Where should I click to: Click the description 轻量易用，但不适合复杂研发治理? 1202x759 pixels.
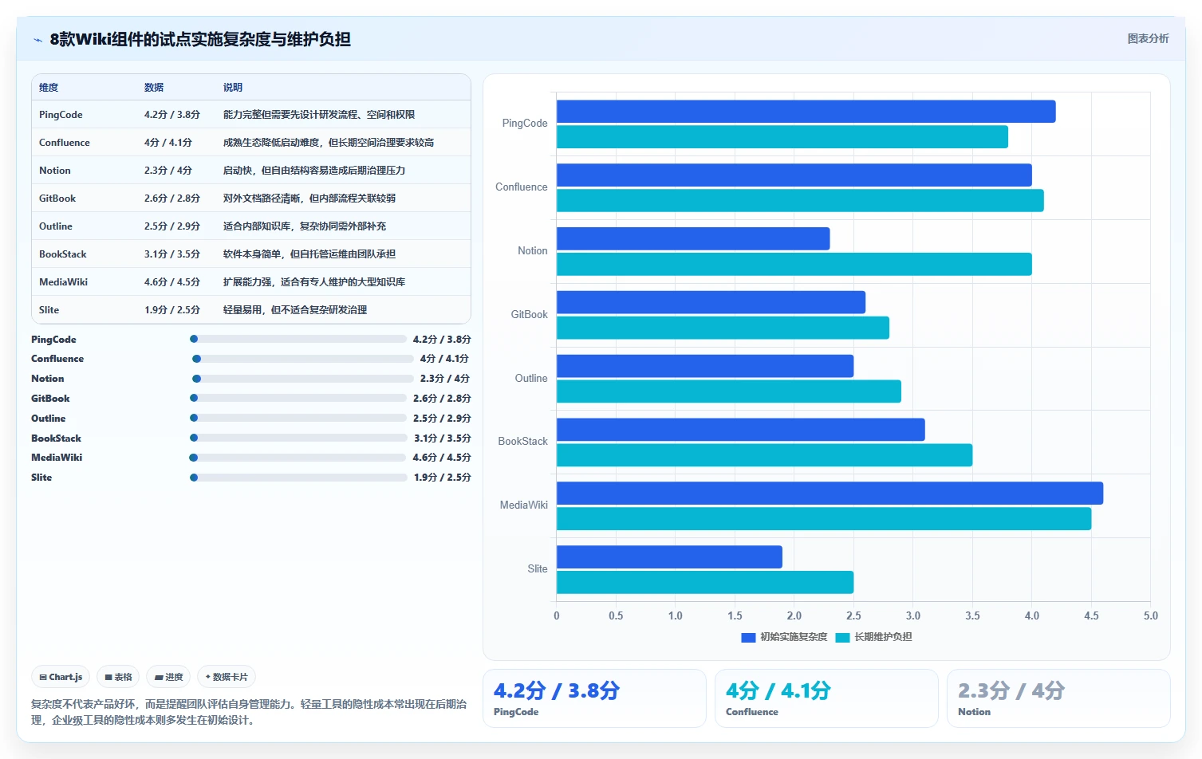tap(295, 310)
